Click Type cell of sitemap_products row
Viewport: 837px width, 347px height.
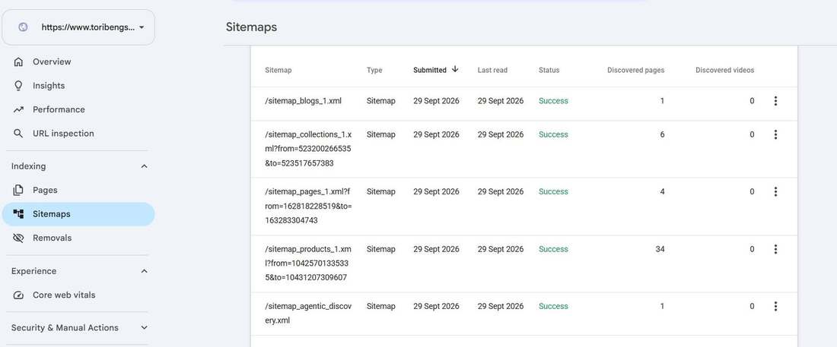pyautogui.click(x=381, y=249)
